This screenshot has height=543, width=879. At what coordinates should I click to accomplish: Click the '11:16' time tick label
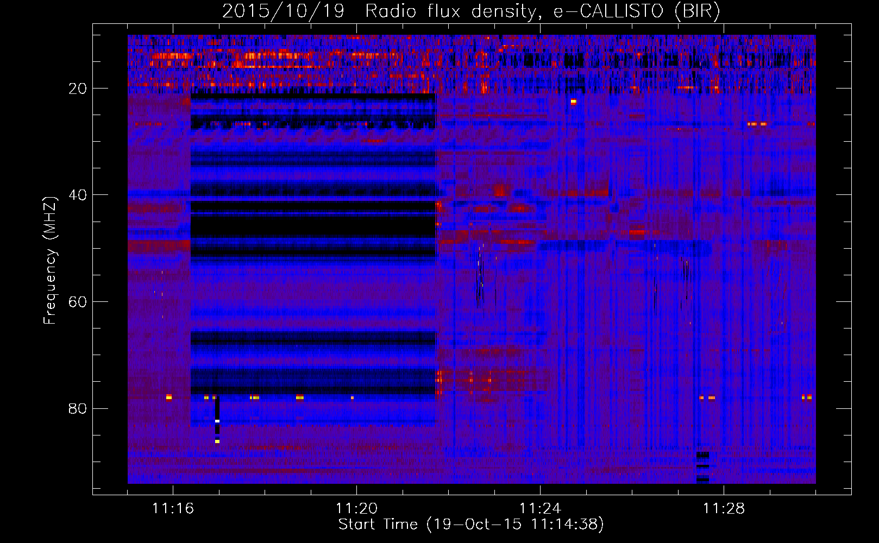pyautogui.click(x=173, y=508)
